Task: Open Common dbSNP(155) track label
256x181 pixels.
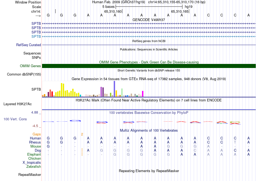Action: click(x=24, y=74)
